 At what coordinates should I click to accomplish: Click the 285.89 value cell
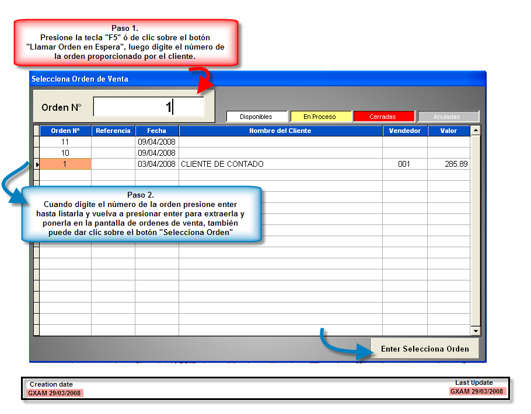[448, 164]
